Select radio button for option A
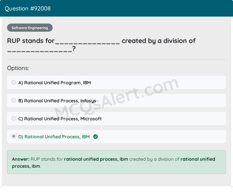This screenshot has height=195, width=233. pos(14,82)
